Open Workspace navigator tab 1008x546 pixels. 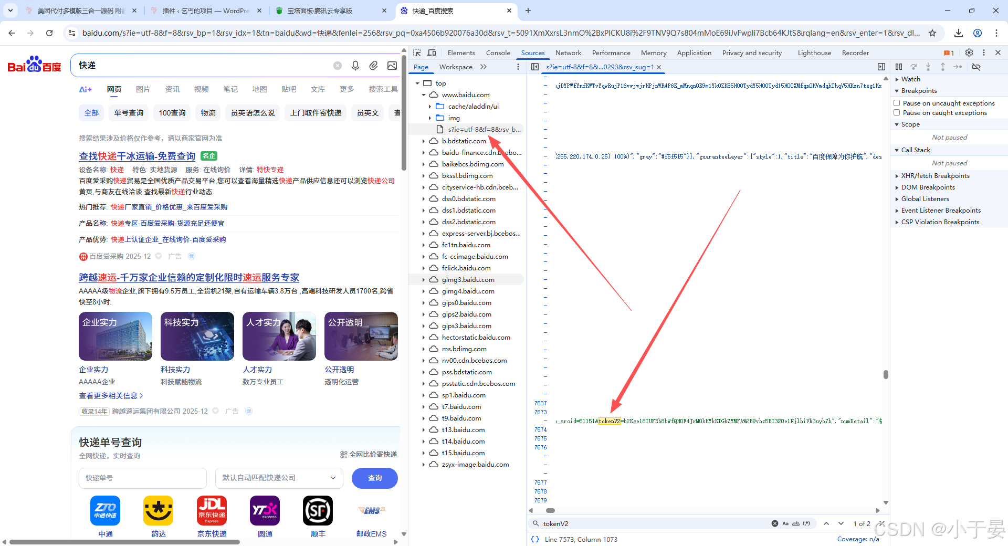[456, 67]
